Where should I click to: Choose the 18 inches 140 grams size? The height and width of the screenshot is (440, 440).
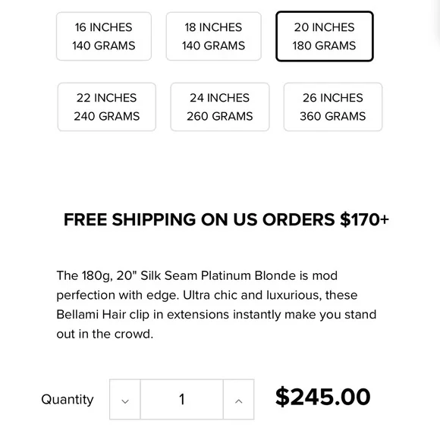coord(213,36)
